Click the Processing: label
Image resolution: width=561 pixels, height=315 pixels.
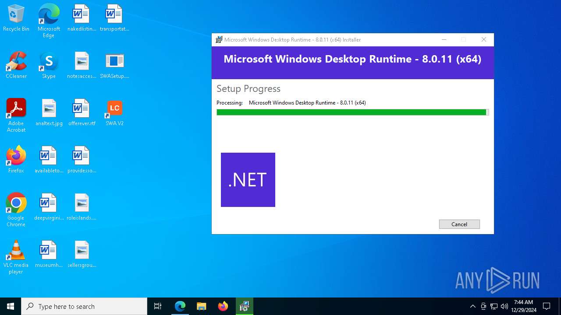[230, 103]
